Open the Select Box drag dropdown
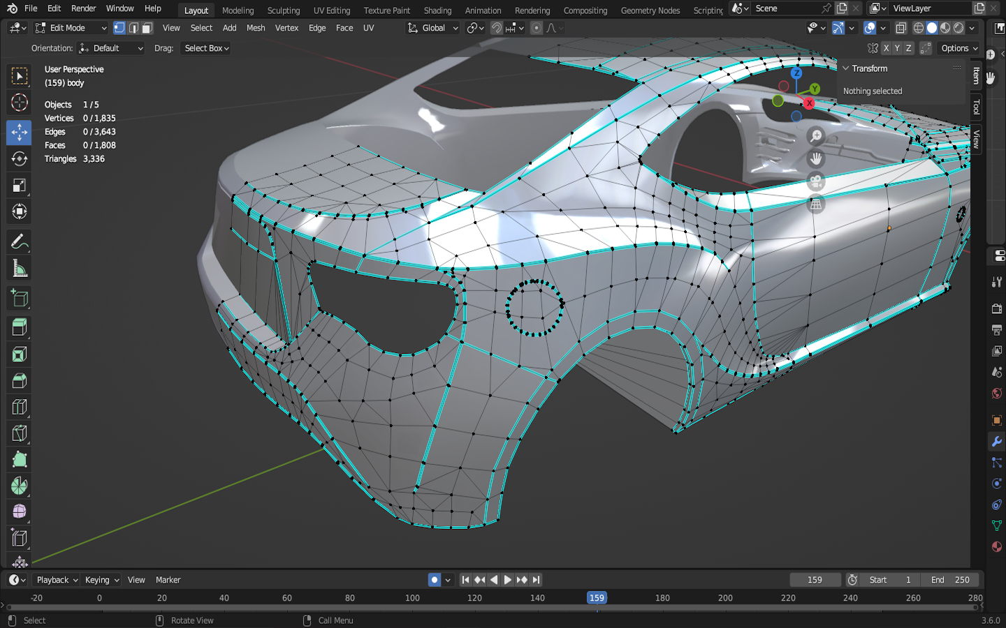 point(206,48)
